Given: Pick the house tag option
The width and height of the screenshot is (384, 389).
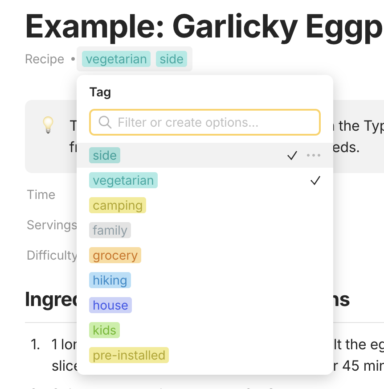Looking at the screenshot, I should [110, 305].
